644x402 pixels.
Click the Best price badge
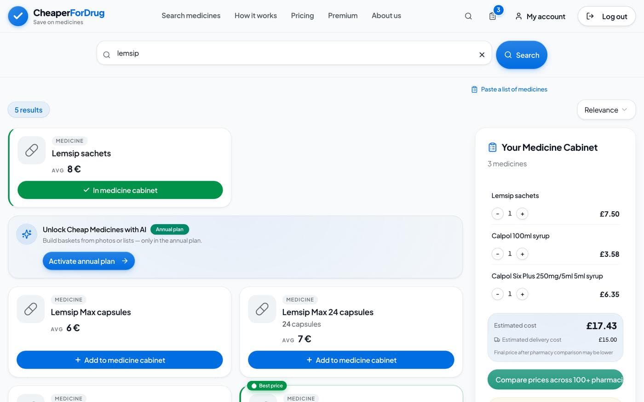tap(267, 385)
